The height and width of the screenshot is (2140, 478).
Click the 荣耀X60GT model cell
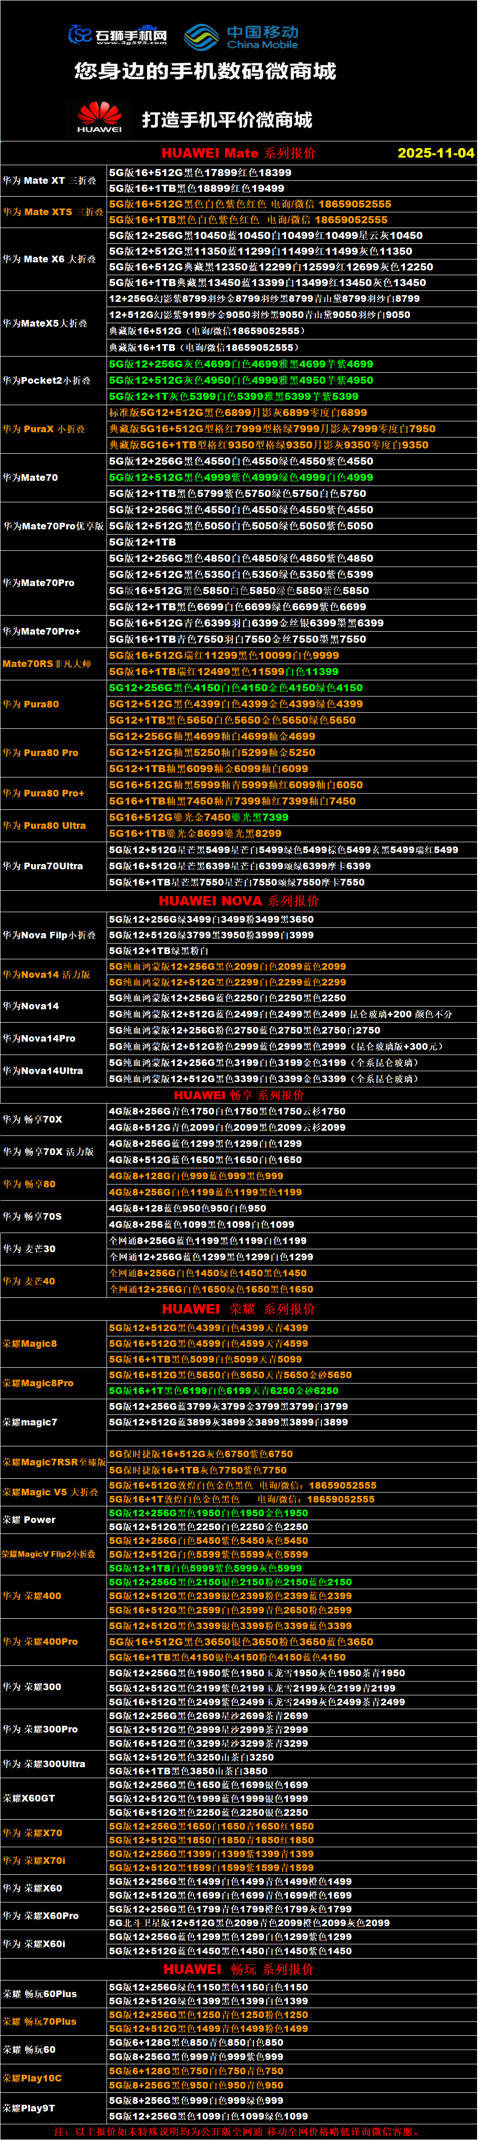(29, 1798)
